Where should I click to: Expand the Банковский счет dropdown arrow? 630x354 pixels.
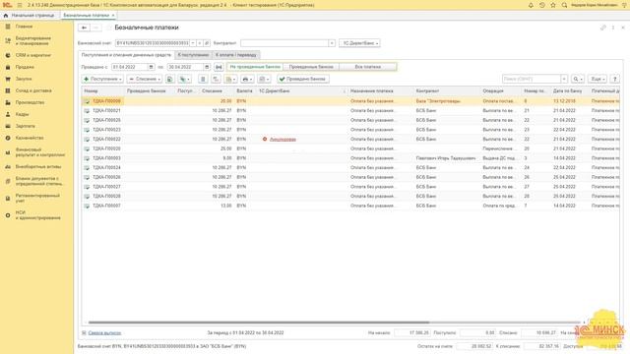193,43
